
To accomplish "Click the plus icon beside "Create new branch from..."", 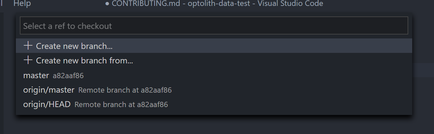I will coord(28,60).
